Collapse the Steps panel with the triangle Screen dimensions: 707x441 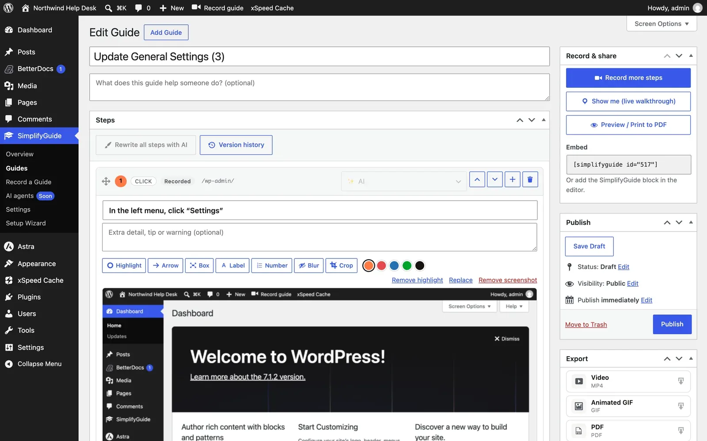coord(544,120)
